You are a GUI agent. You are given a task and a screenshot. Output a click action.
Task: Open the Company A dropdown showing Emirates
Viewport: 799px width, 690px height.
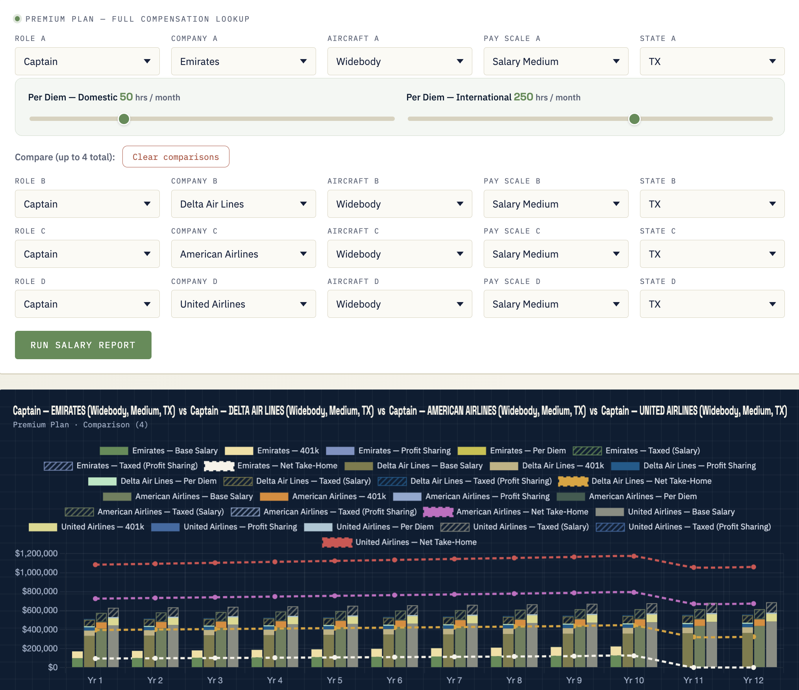click(244, 61)
